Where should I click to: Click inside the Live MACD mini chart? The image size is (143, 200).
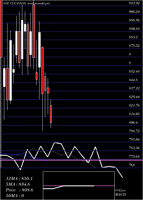pos(79,186)
